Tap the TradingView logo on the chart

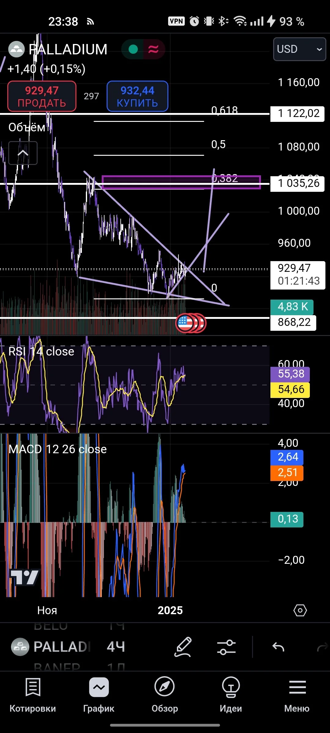(x=25, y=577)
